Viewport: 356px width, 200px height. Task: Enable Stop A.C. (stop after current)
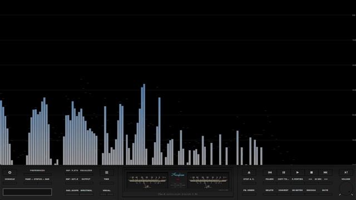(249, 179)
